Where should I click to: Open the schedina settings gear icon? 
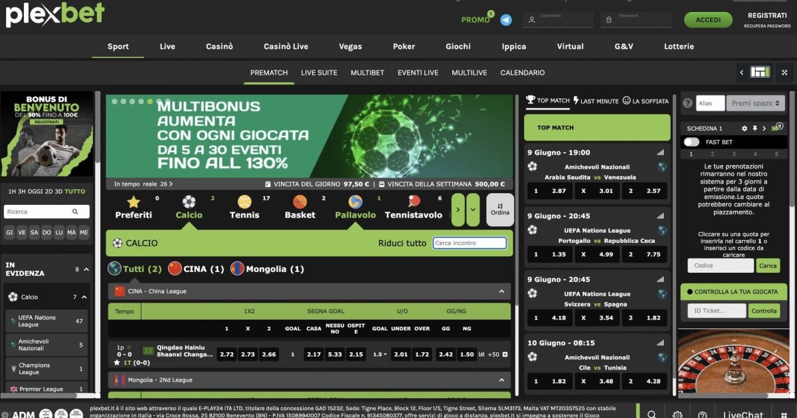click(745, 129)
